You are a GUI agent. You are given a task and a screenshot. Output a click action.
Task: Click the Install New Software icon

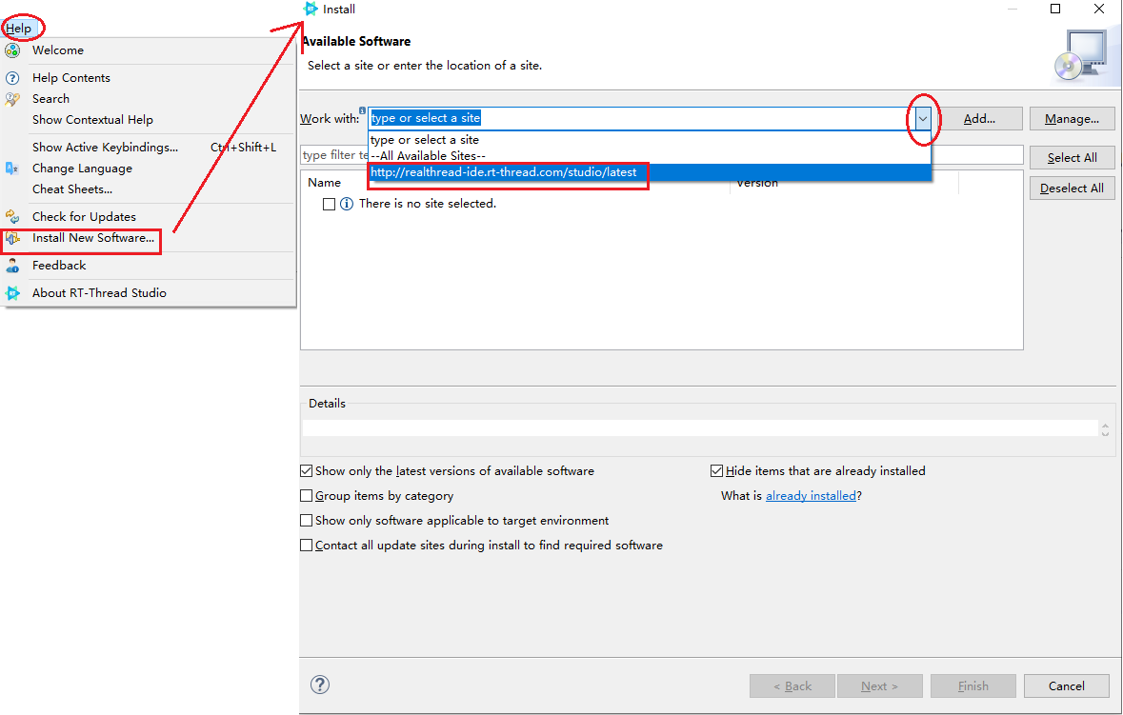point(12,238)
